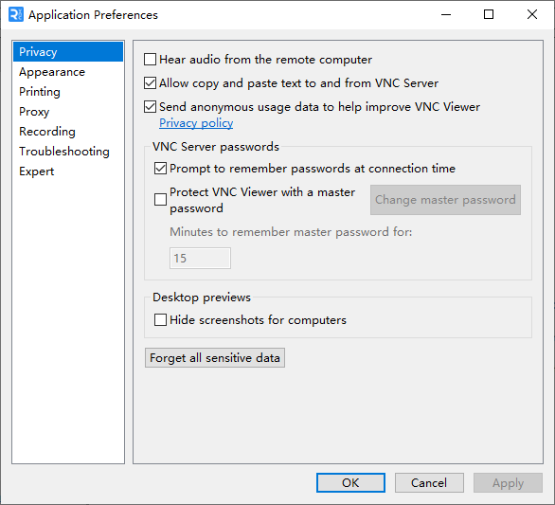Minimize the Application Preferences window
This screenshot has height=505, width=555.
click(446, 14)
